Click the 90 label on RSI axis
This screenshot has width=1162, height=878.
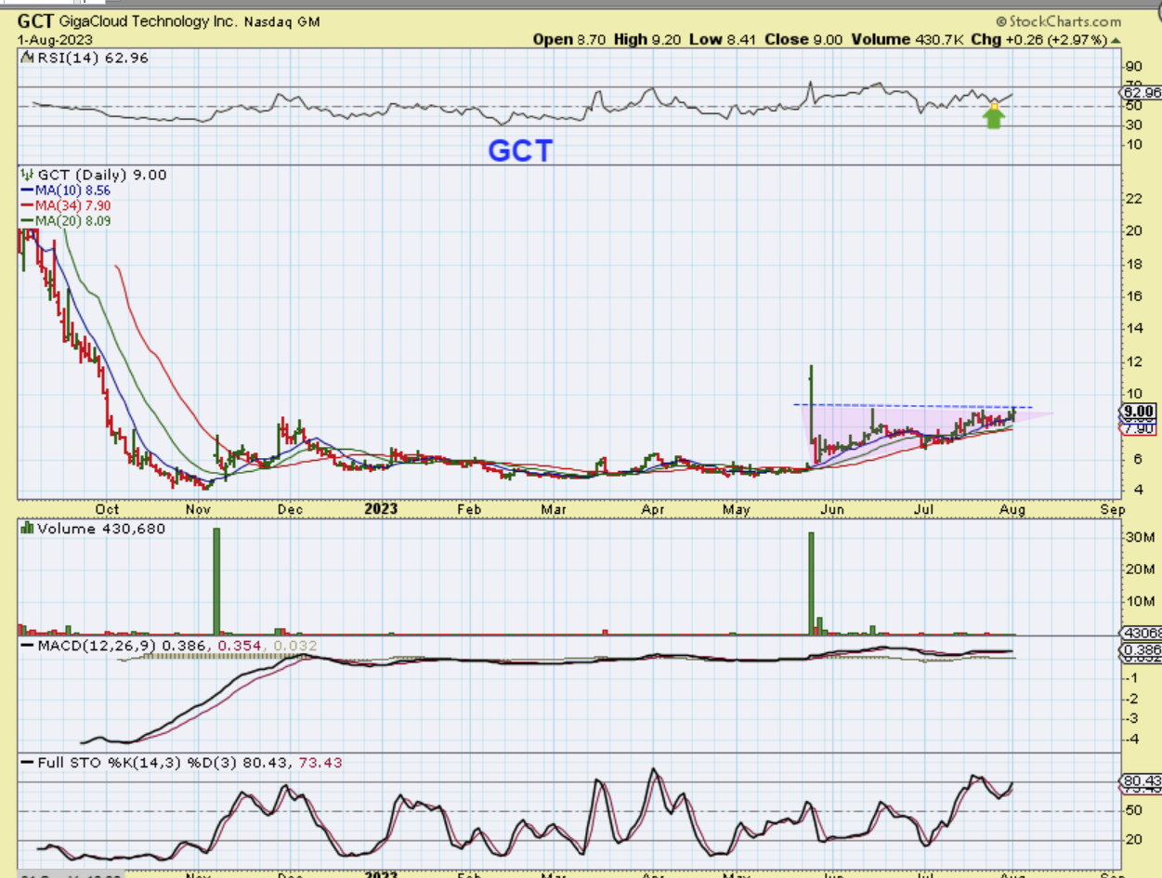(1133, 67)
